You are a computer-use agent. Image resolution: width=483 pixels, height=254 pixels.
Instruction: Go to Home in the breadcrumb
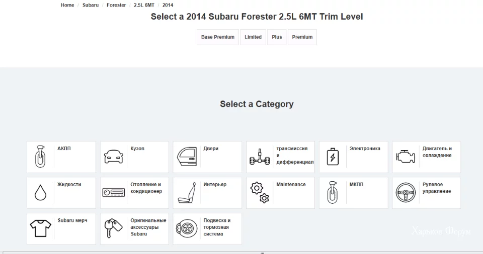point(67,5)
